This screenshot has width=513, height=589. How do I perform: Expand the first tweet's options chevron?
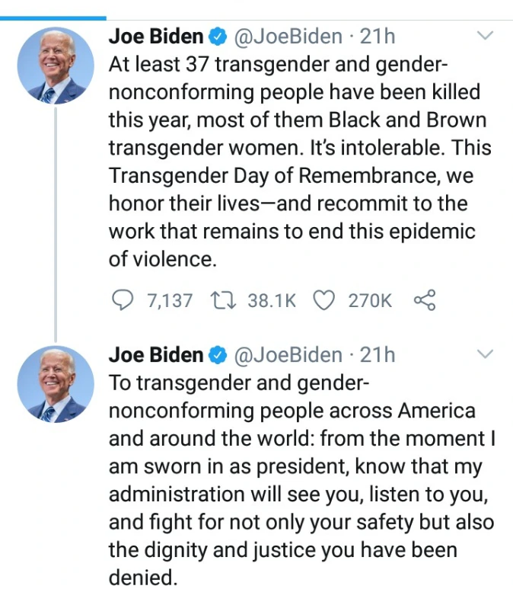pyautogui.click(x=485, y=36)
